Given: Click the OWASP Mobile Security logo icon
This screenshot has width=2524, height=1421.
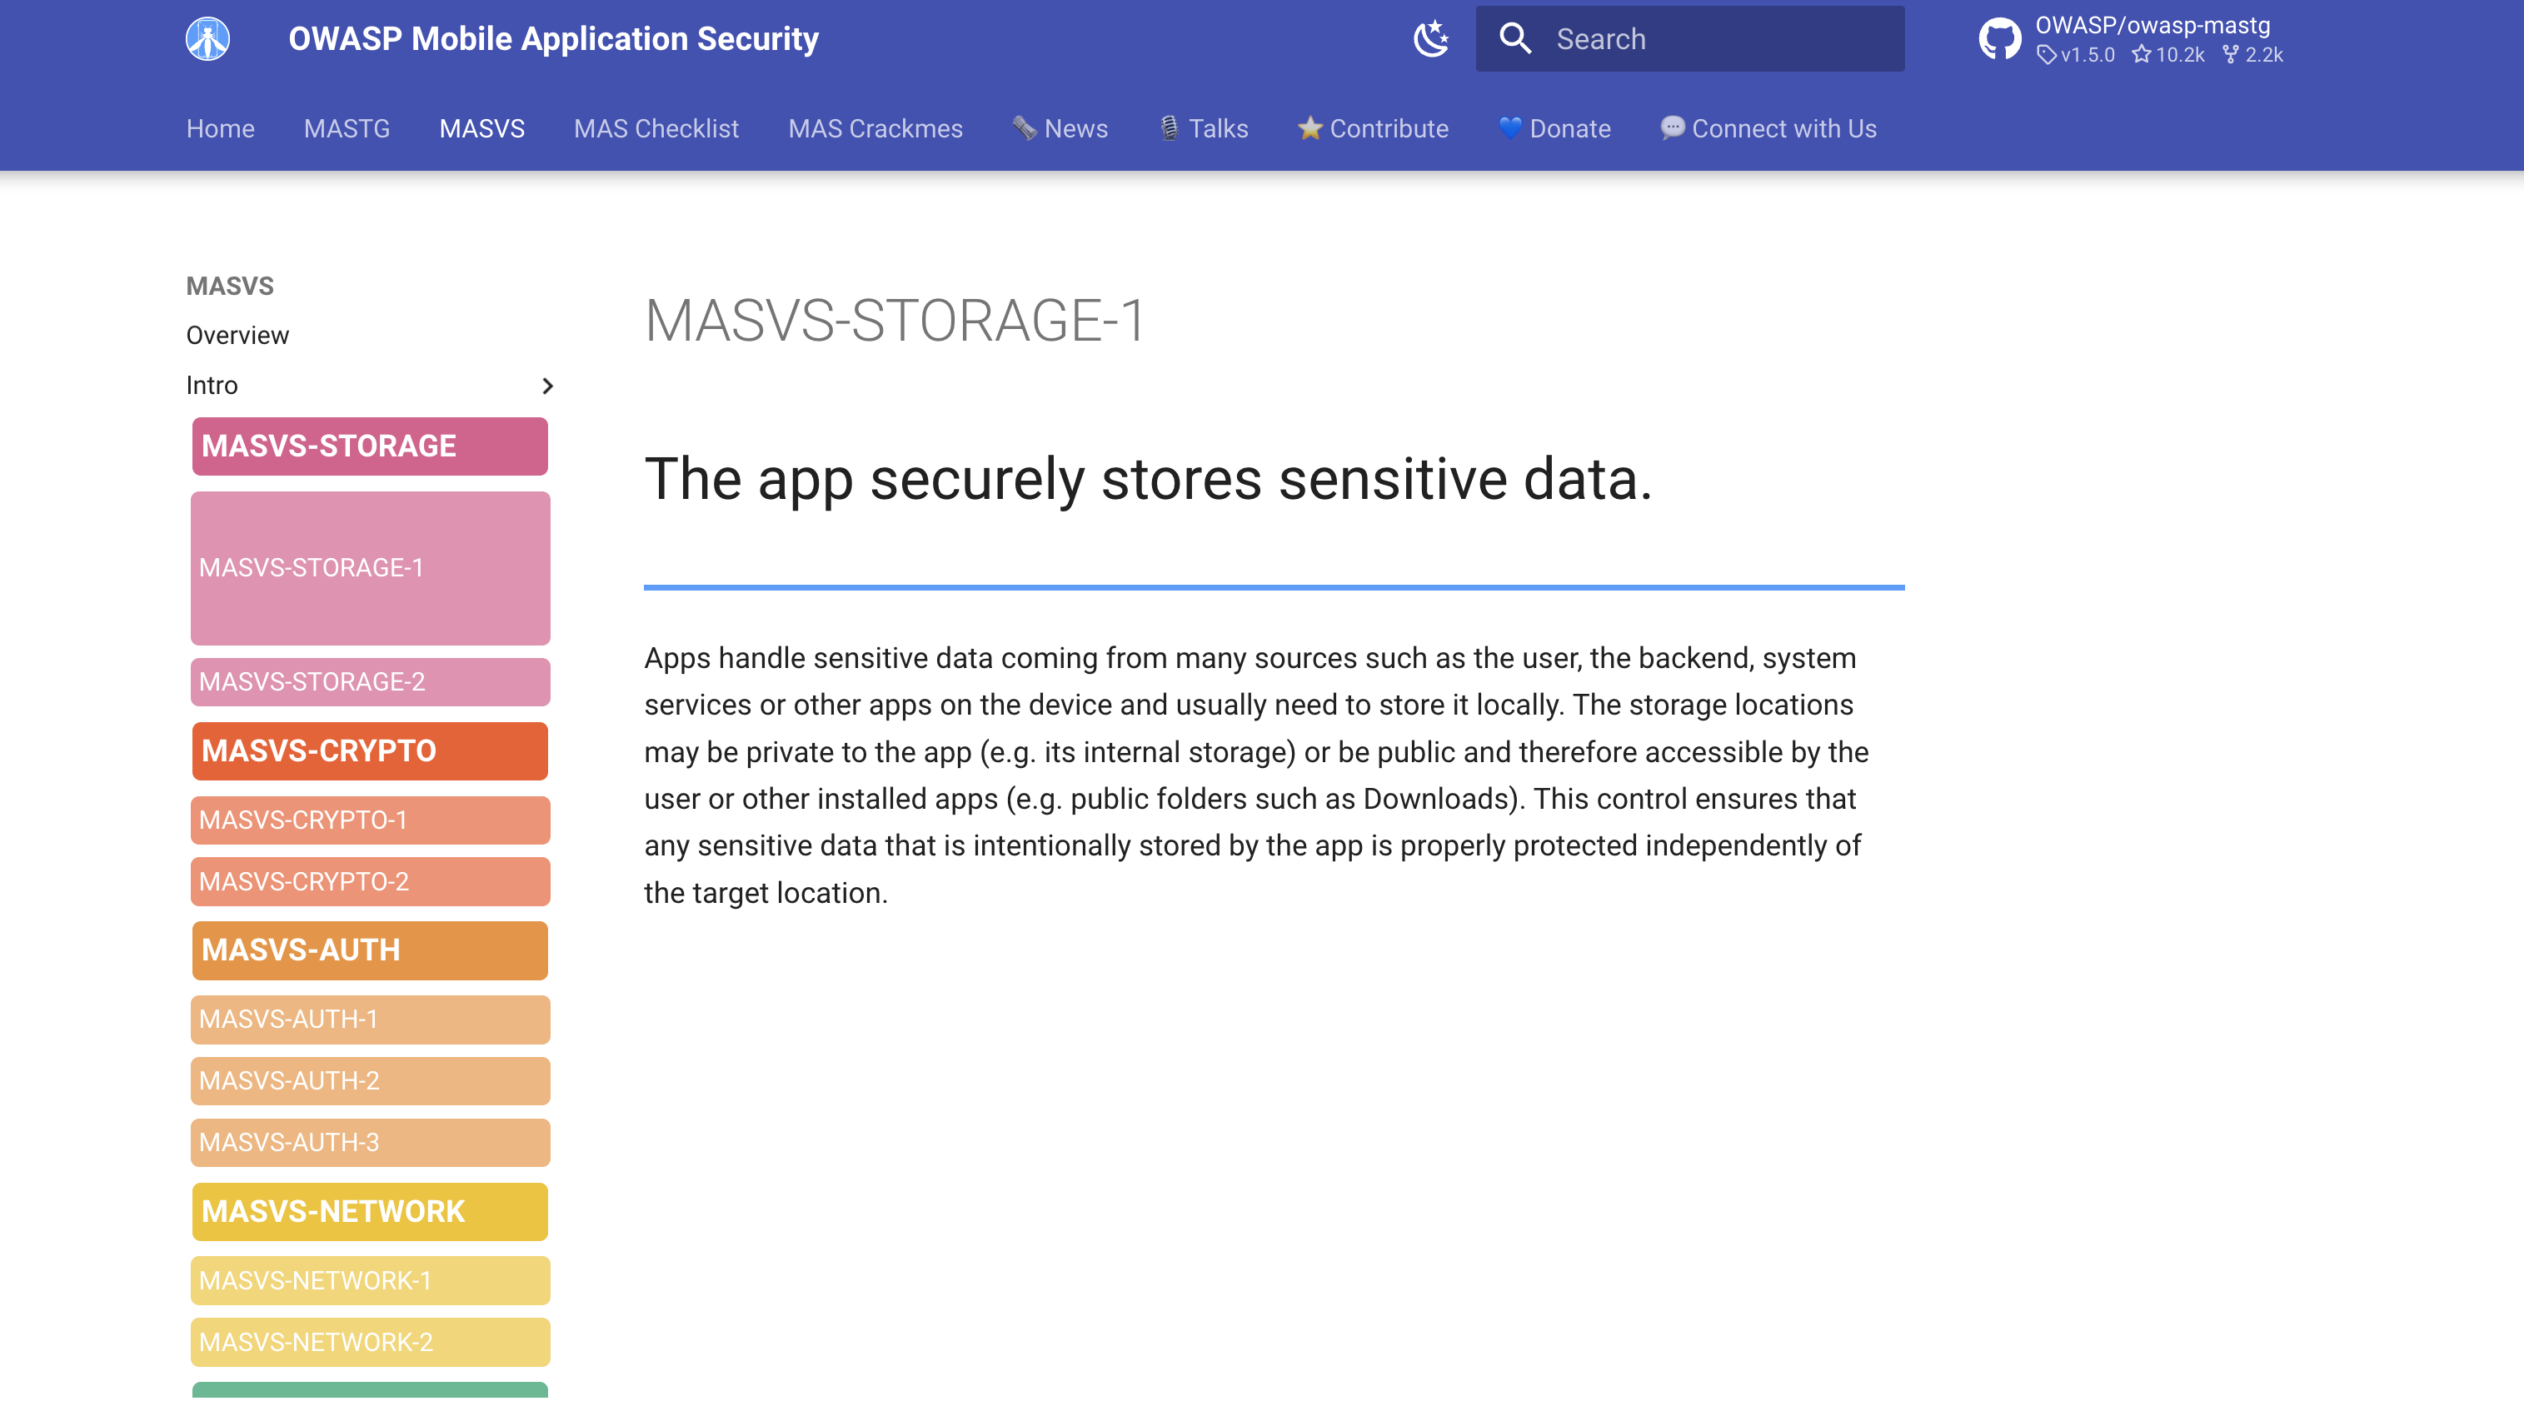Looking at the screenshot, I should tap(207, 38).
